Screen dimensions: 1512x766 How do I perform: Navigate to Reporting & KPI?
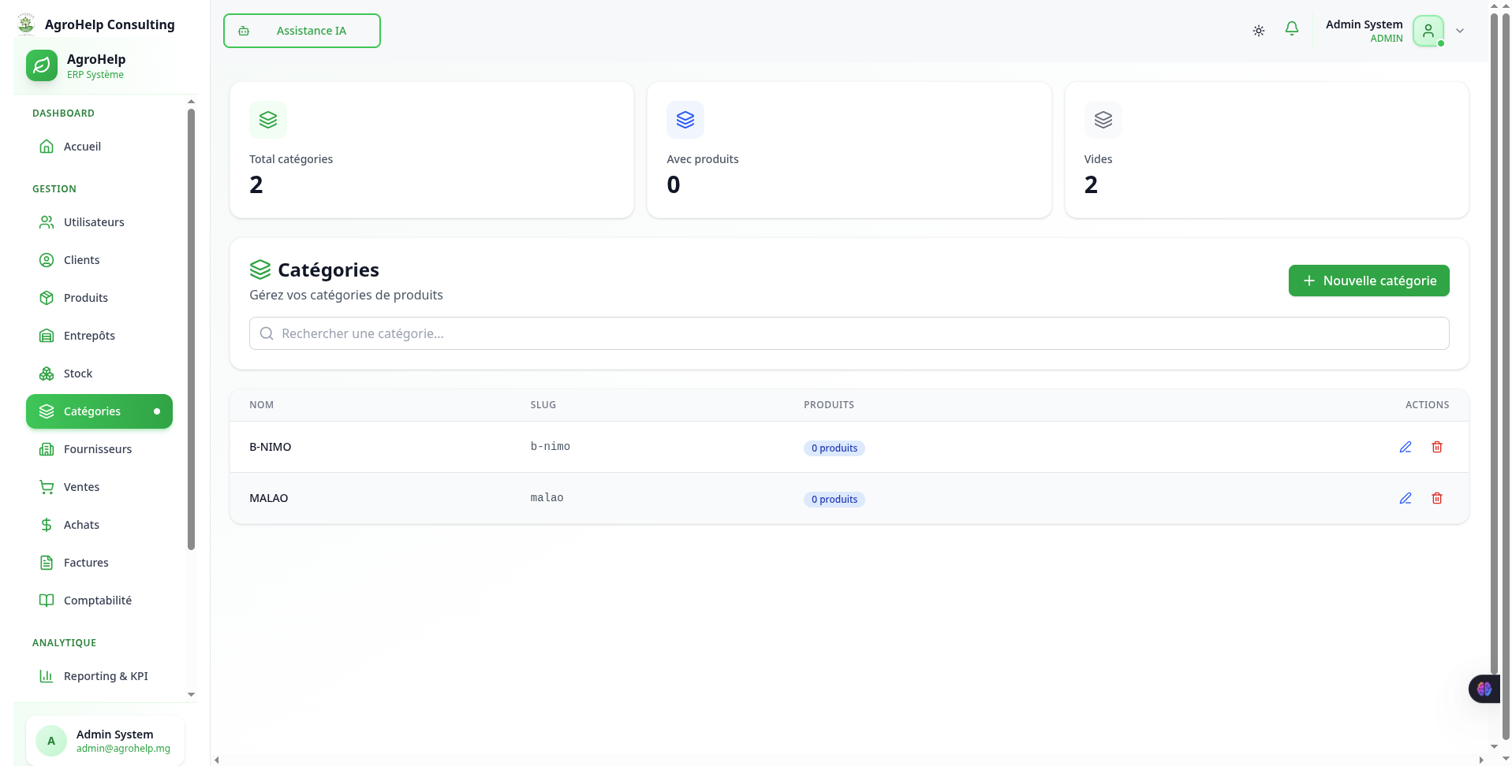106,676
